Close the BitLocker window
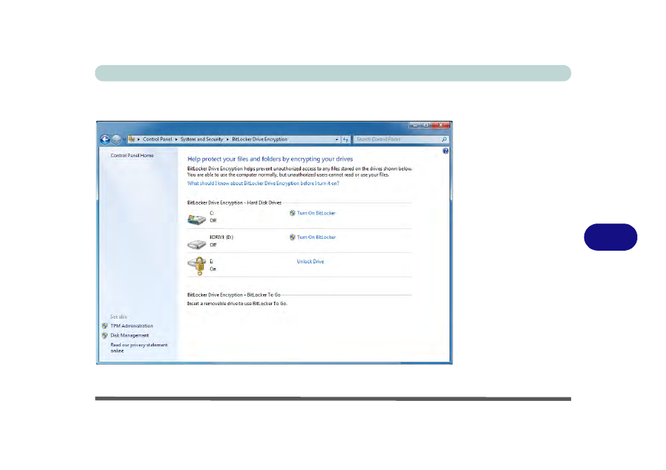 pyautogui.click(x=441, y=125)
